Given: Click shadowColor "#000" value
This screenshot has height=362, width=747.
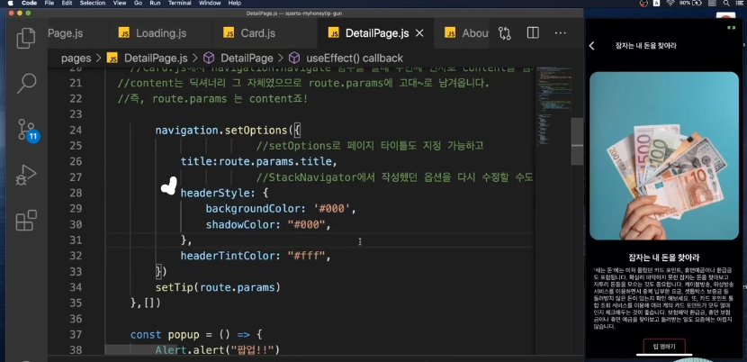Looking at the screenshot, I should (x=306, y=224).
